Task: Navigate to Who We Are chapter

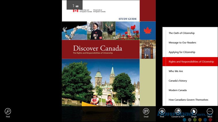Action: [176, 71]
